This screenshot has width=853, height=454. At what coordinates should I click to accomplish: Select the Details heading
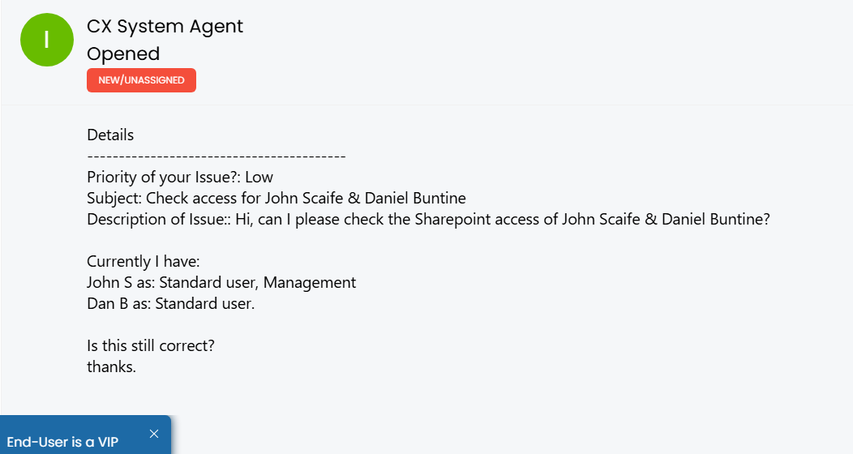110,135
